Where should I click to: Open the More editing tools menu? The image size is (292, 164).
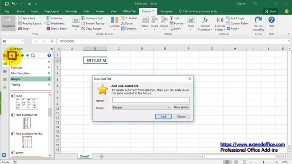point(191,23)
